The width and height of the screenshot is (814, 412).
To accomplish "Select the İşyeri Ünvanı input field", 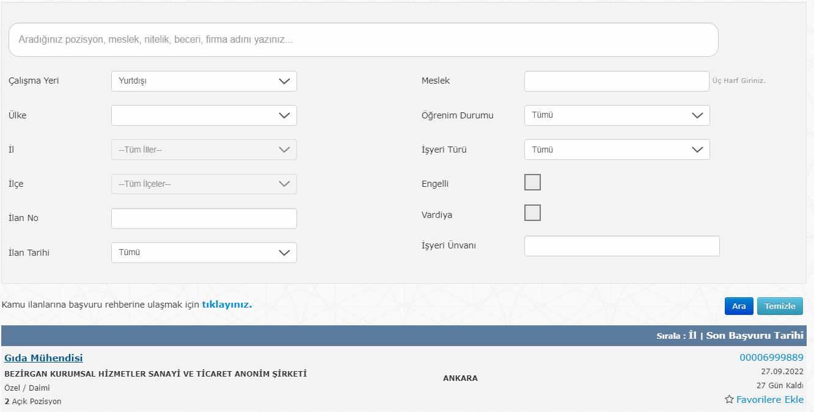I will pos(621,246).
